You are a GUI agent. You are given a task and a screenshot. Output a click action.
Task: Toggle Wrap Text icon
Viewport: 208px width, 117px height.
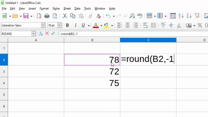(145, 25)
